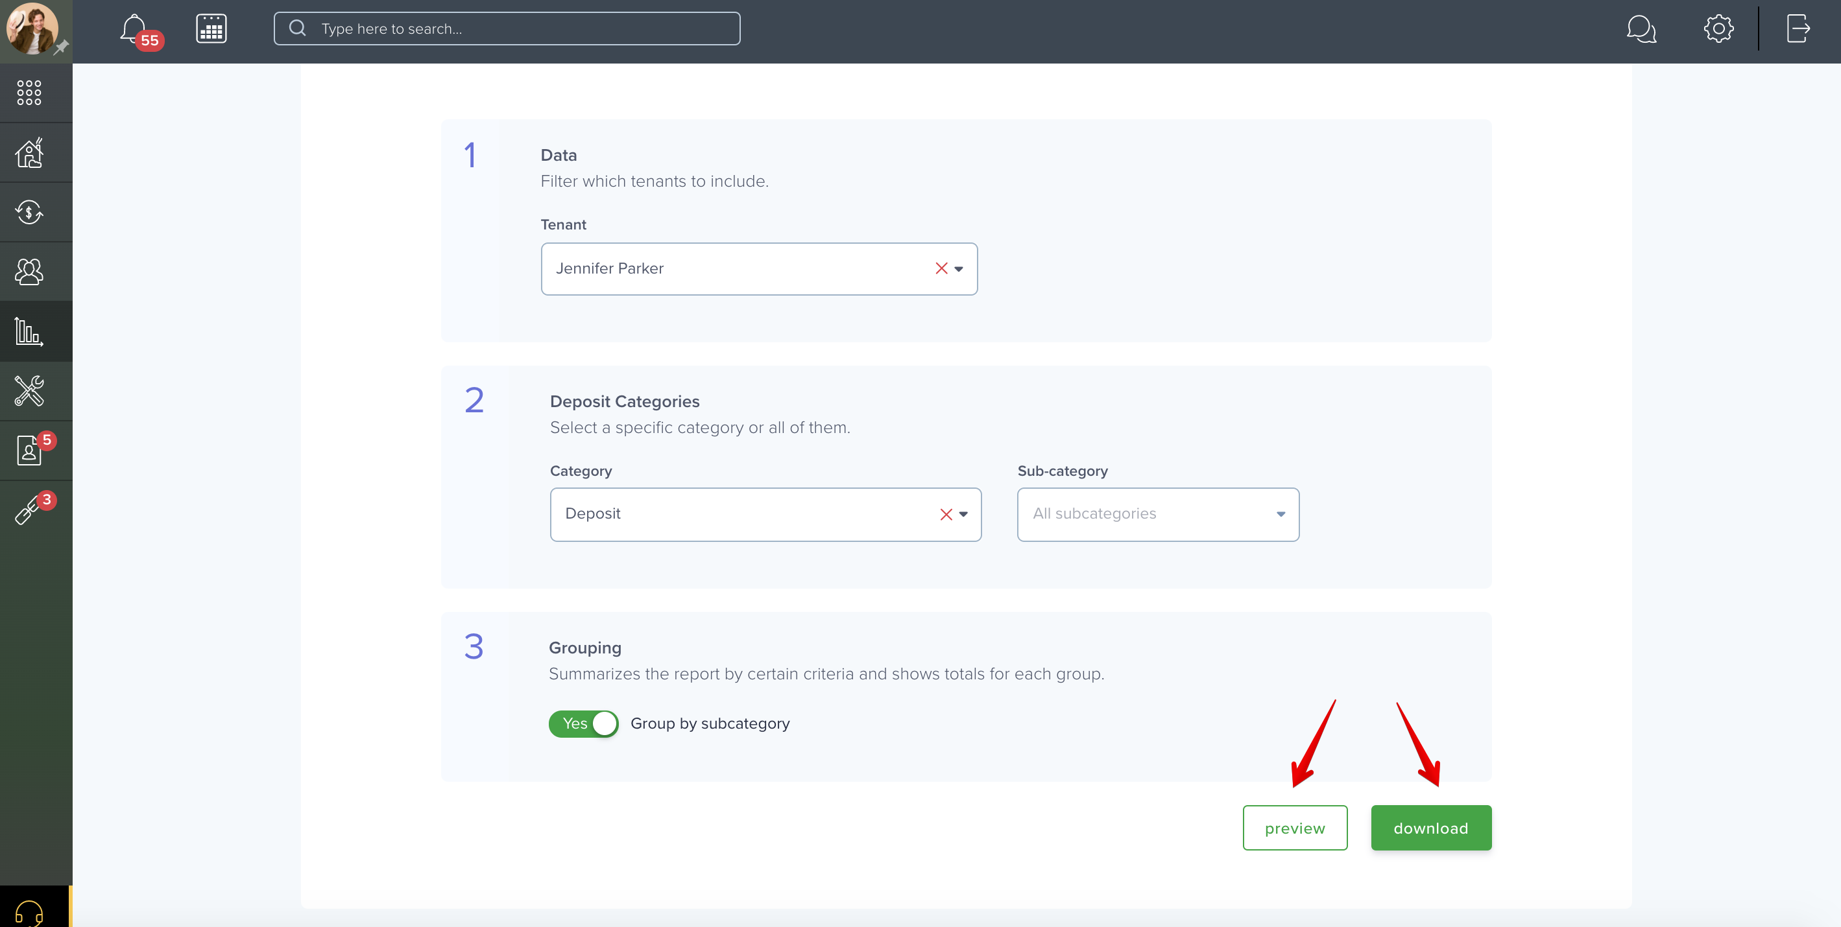1841x927 pixels.
Task: Click the Group by subcategory label
Action: click(x=710, y=723)
